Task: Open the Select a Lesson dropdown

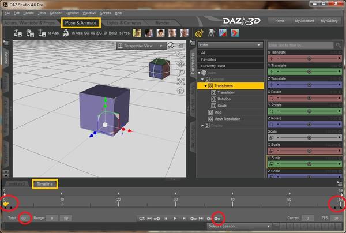Action: pyautogui.click(x=239, y=226)
